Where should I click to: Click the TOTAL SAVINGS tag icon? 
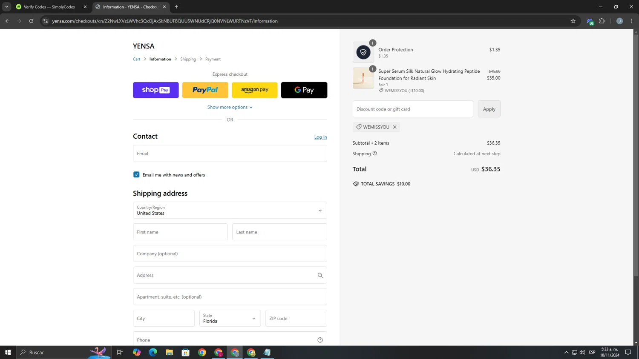pyautogui.click(x=356, y=184)
